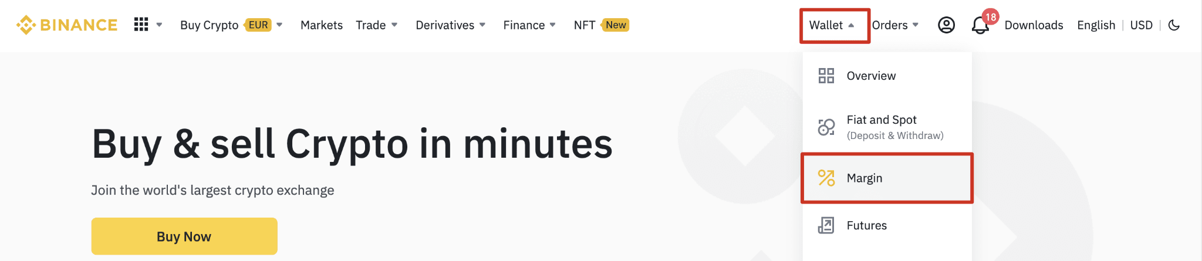Change the USD currency setting

[x=1142, y=25]
